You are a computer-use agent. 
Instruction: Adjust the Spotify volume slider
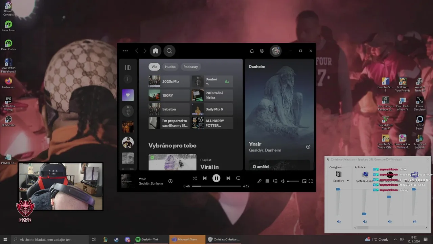[x=293, y=181]
